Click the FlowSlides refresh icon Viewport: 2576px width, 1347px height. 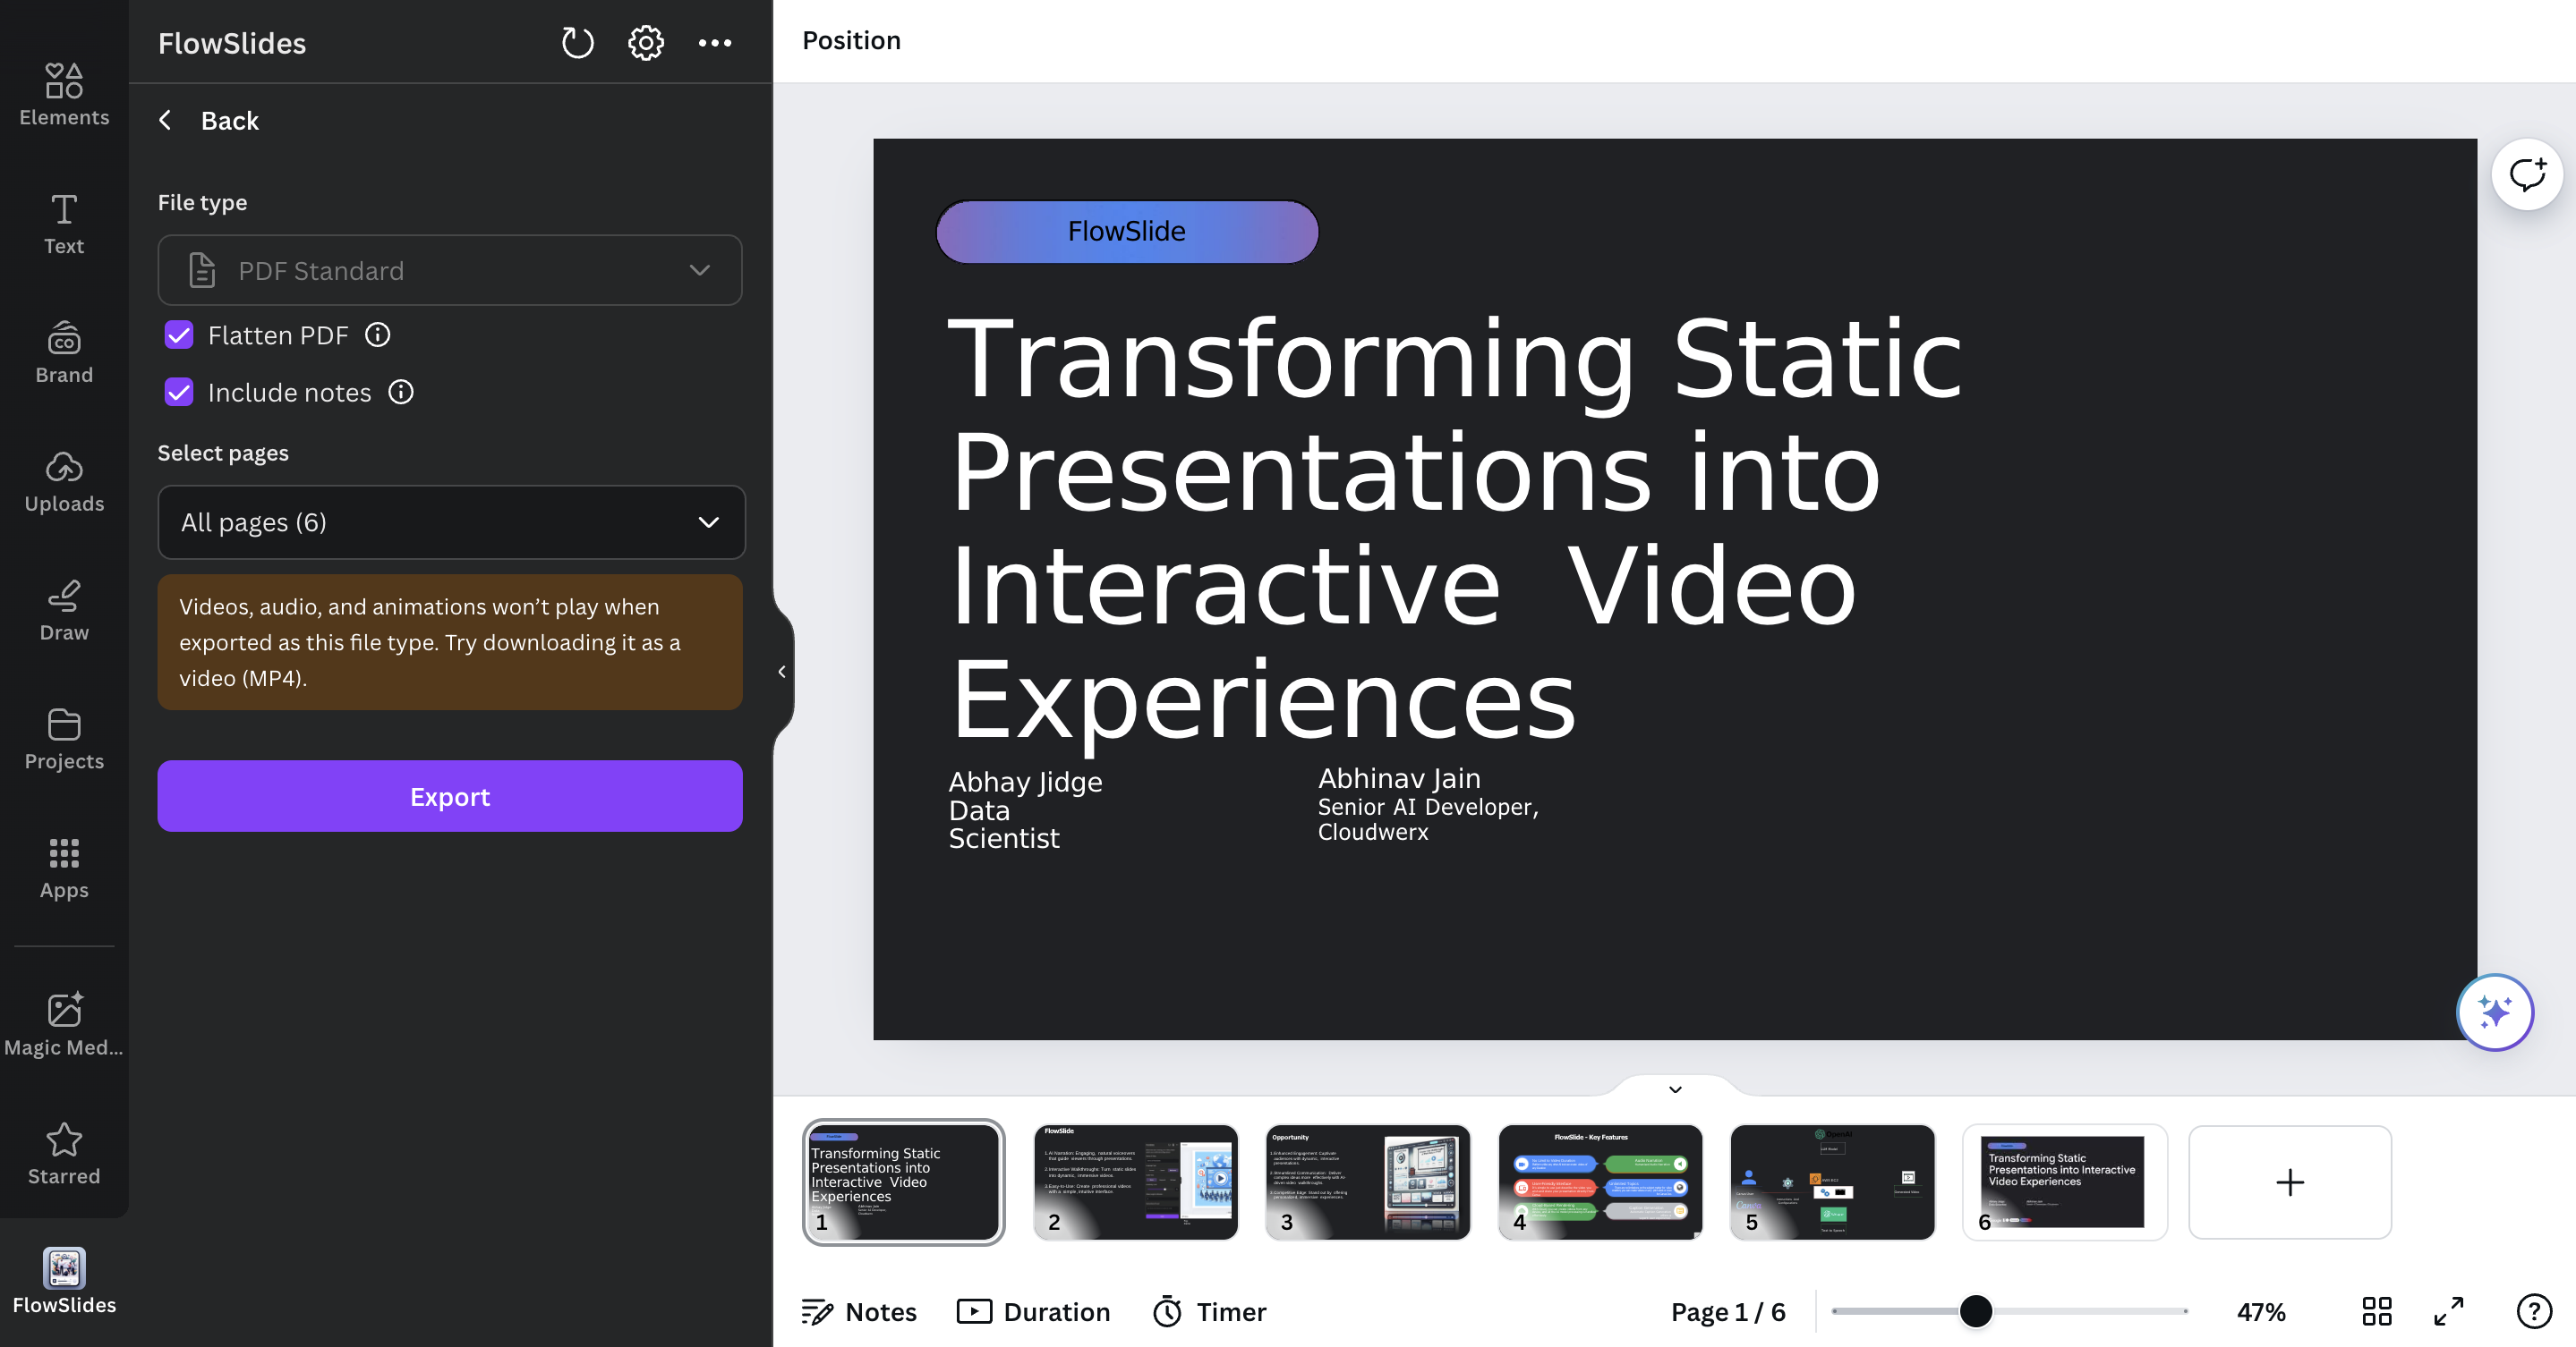(x=577, y=43)
